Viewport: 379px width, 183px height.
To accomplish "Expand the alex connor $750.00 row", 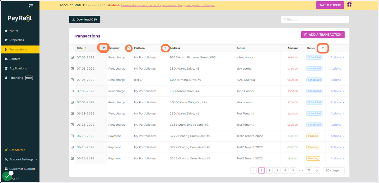I will (72, 69).
